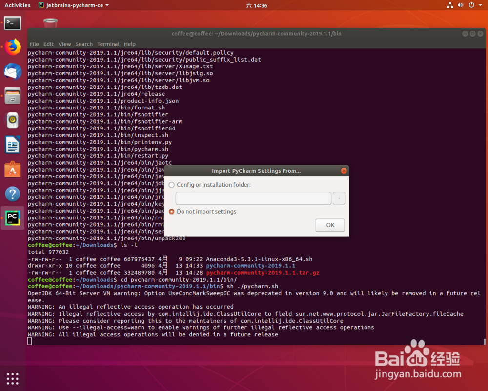This screenshot has width=488, height=391.
Task: Click the PyCharm icon in dock
Action: pos(13,218)
